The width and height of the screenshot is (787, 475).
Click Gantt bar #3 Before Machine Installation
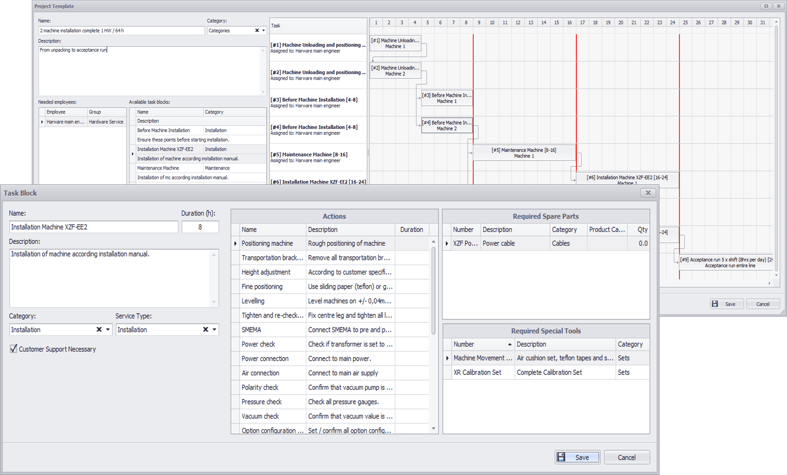click(447, 98)
